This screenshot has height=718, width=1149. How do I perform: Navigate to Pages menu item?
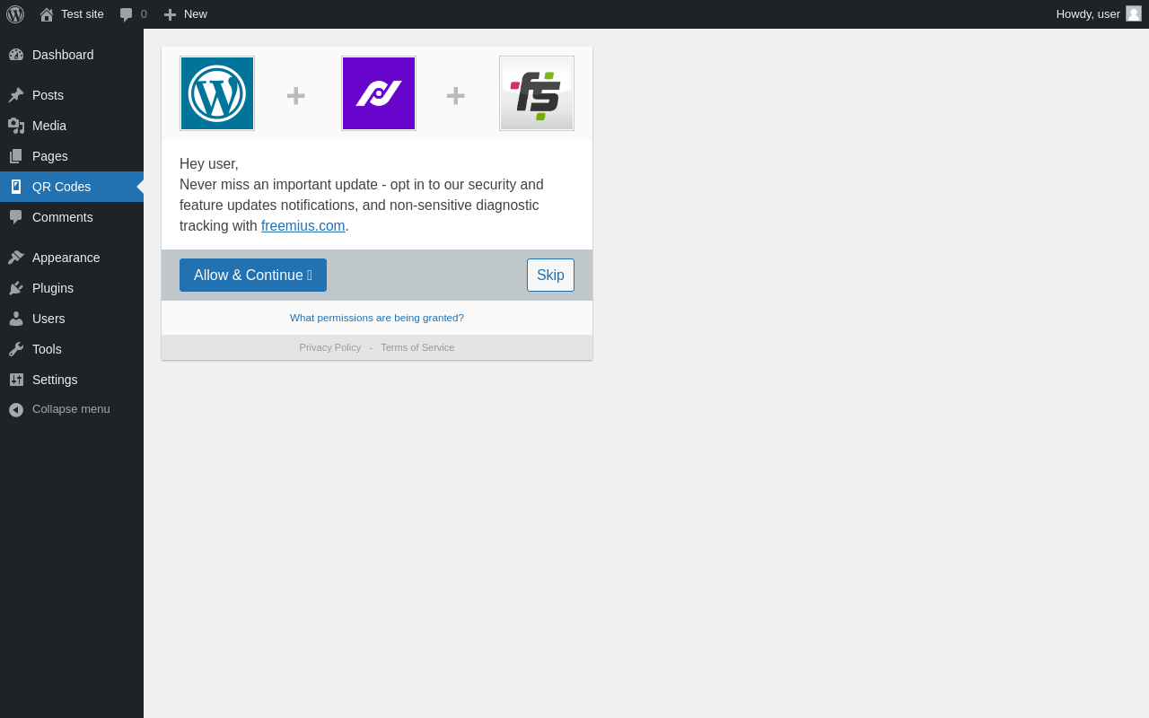pos(72,156)
